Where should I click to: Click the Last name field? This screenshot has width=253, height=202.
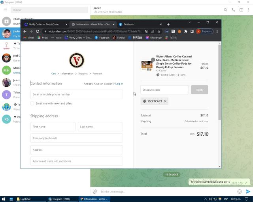click(x=100, y=127)
